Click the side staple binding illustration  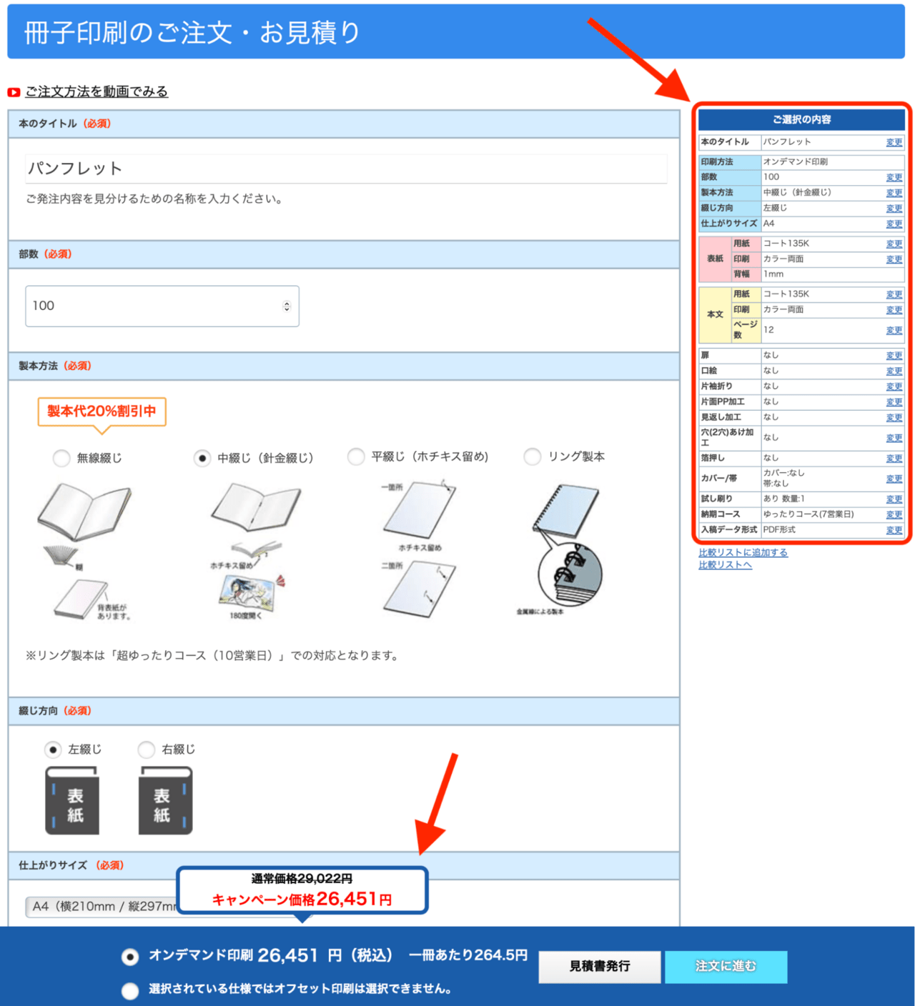pos(420,549)
